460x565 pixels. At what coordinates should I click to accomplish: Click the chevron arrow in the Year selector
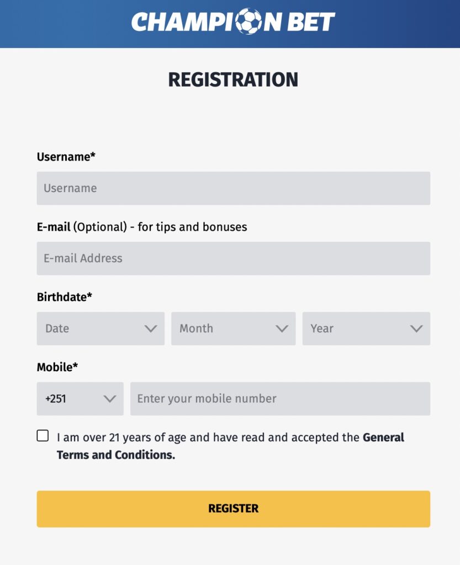tap(416, 329)
